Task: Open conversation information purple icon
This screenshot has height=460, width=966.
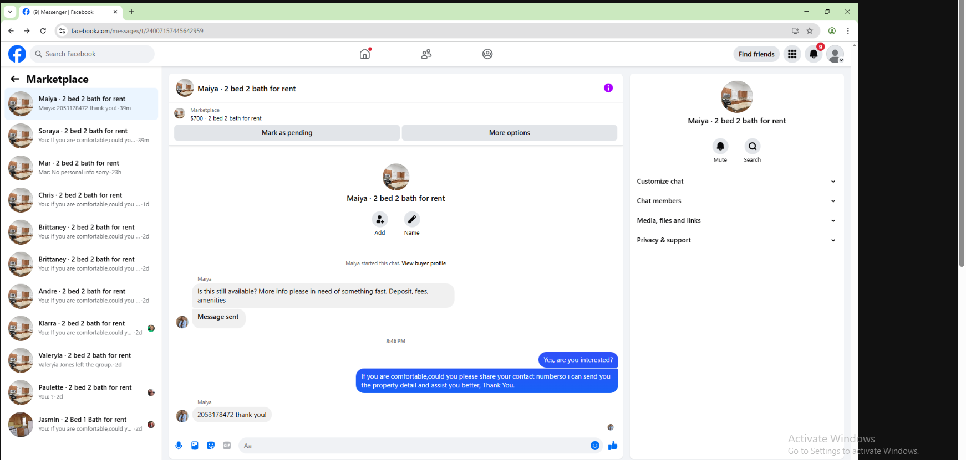Action: [608, 88]
